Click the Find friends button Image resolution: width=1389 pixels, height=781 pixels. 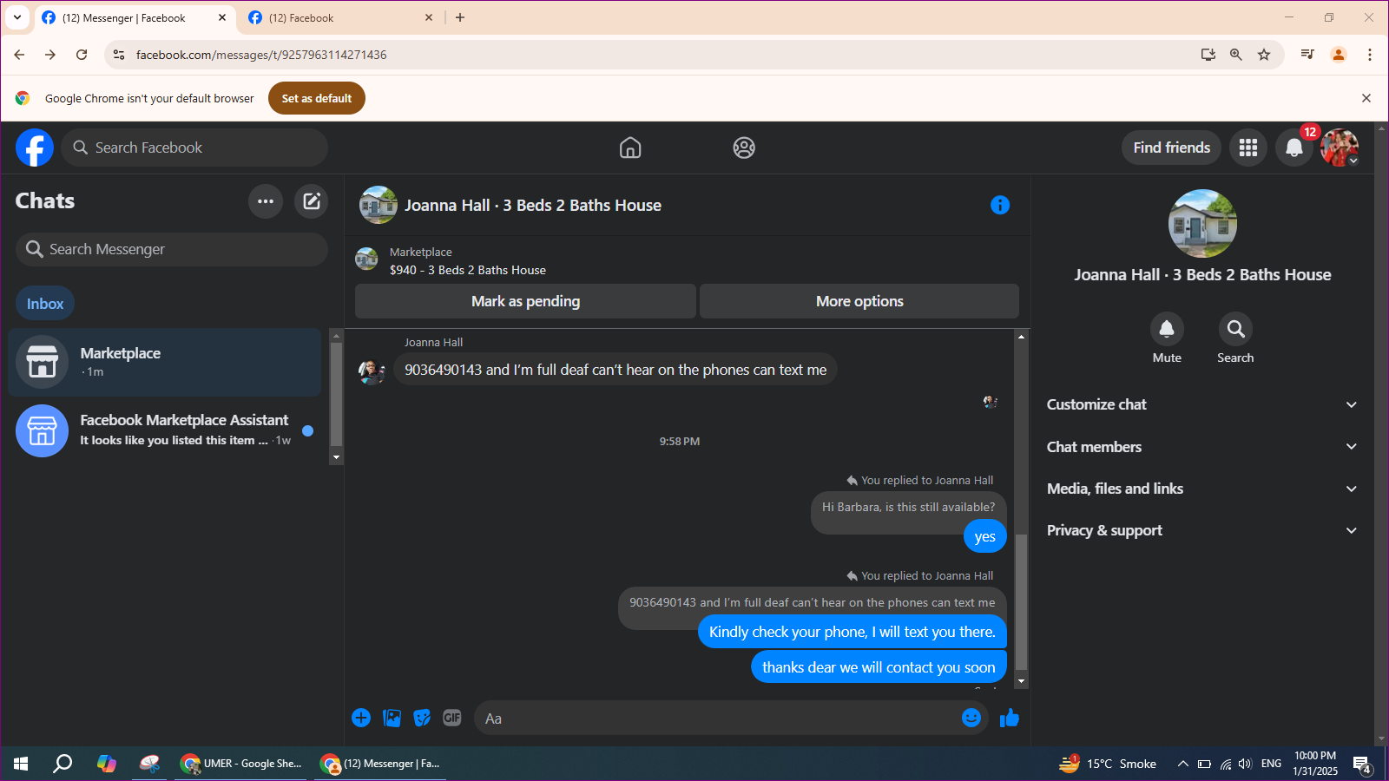[x=1171, y=148]
